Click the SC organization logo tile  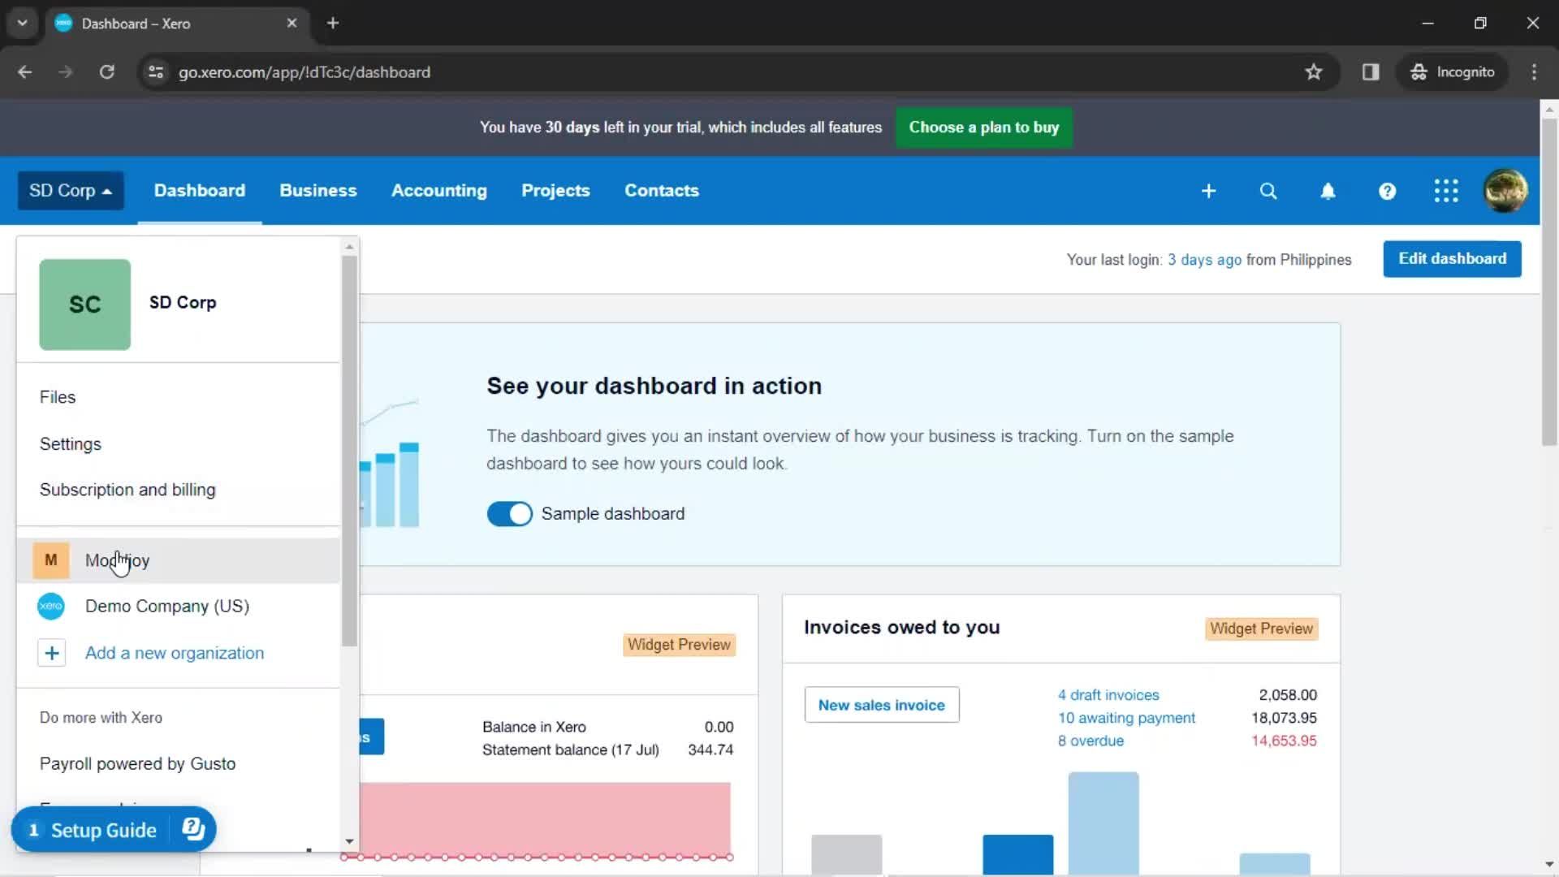[x=84, y=305]
